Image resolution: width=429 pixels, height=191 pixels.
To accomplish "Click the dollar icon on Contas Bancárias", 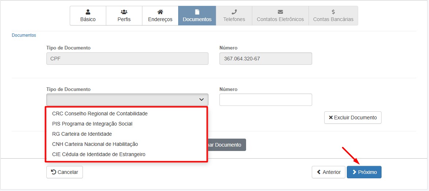I will 333,12.
